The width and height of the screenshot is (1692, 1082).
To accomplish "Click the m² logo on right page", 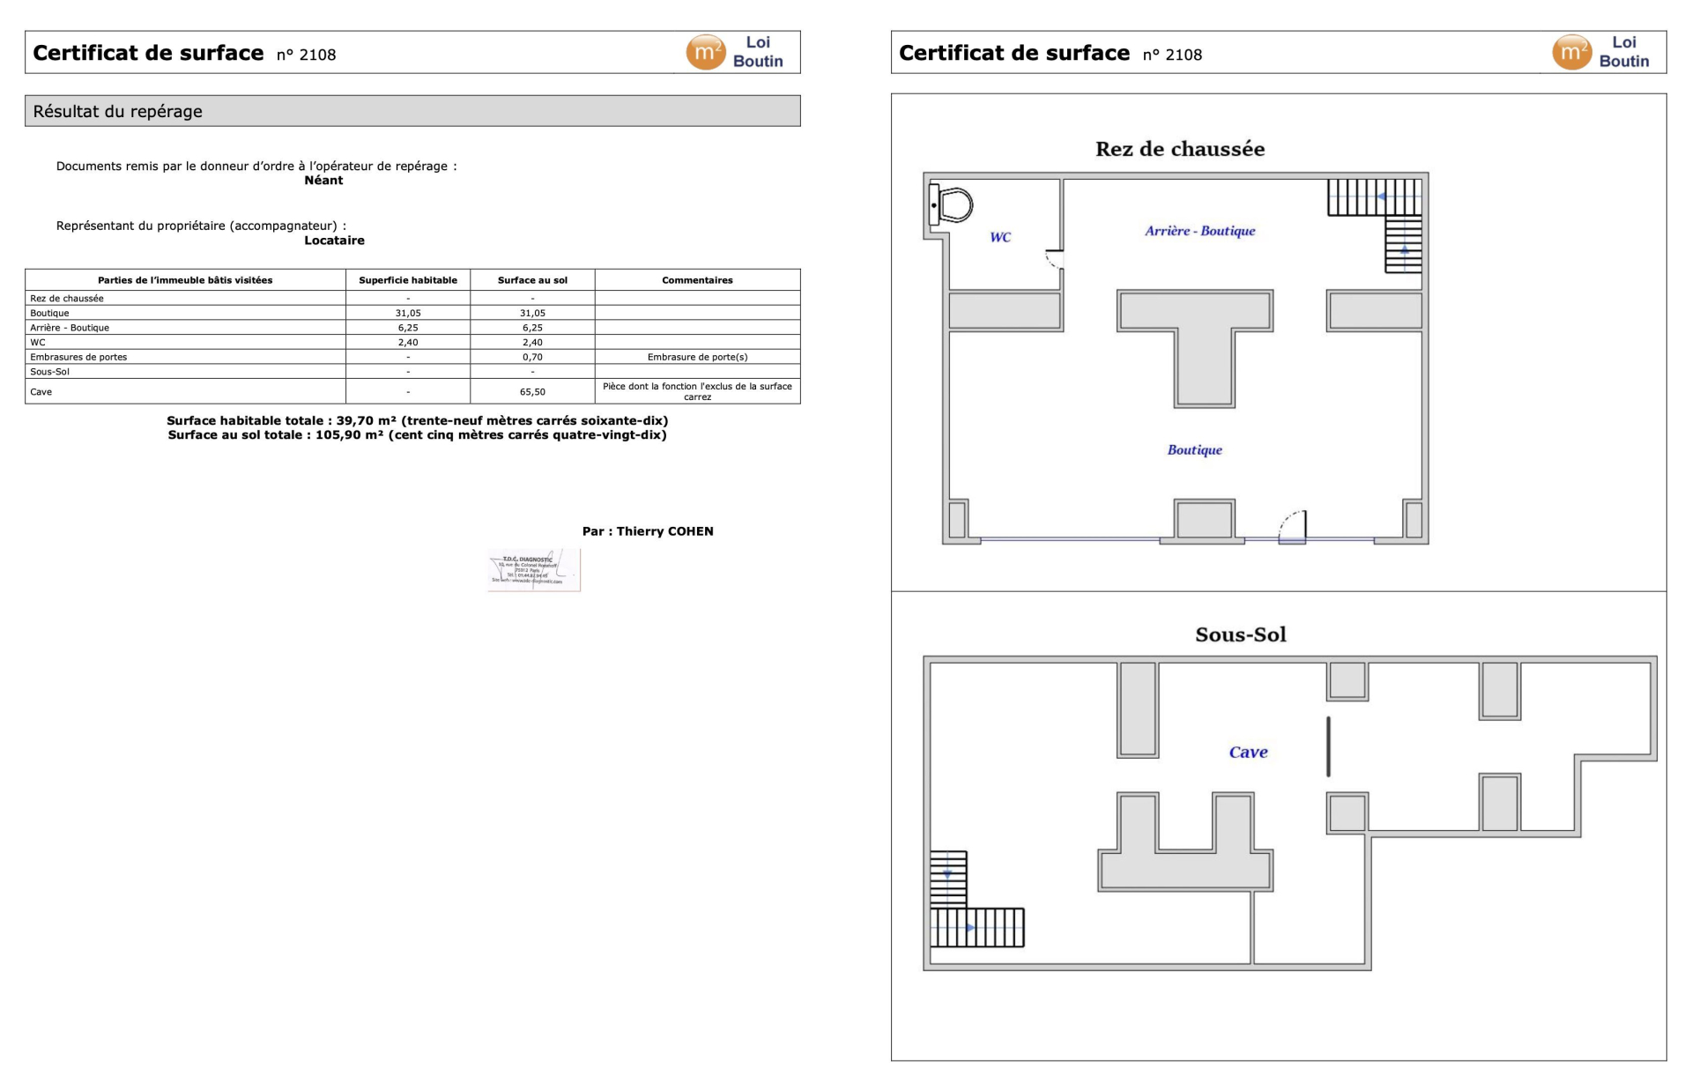I will (1571, 53).
